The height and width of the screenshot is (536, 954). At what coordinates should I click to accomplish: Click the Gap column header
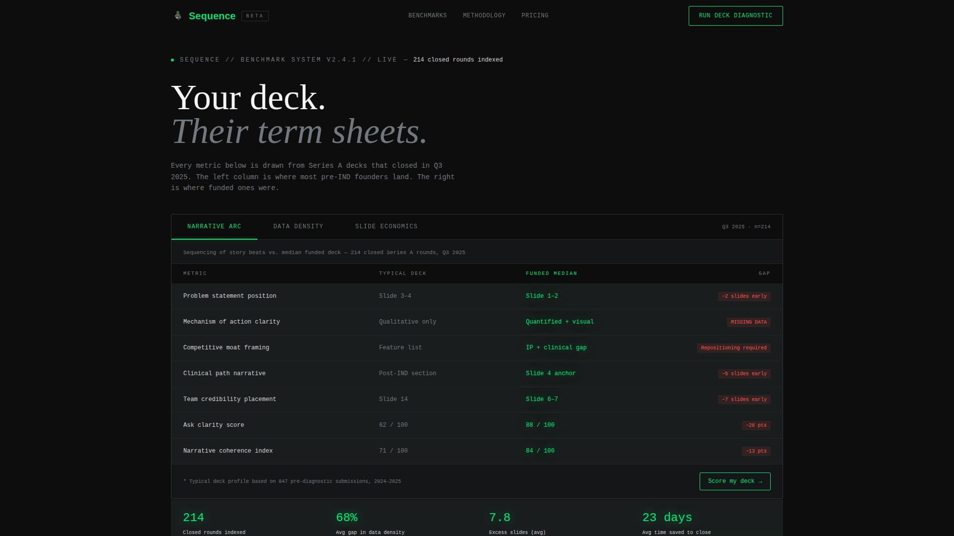coord(764,274)
